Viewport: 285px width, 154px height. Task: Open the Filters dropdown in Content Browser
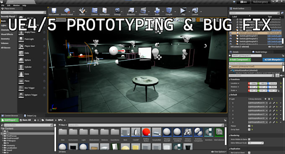63,125
